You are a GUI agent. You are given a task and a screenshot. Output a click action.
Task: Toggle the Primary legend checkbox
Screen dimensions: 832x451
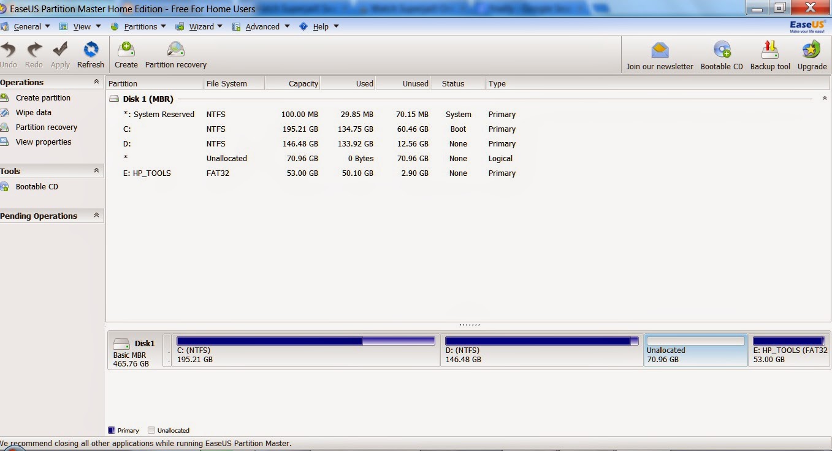(111, 430)
